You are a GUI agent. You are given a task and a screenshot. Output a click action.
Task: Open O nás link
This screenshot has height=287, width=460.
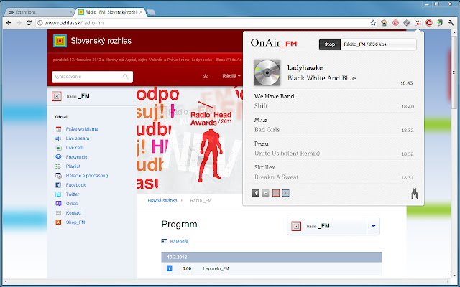[x=72, y=204]
